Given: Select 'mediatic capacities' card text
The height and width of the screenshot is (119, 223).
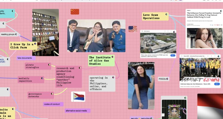Looking at the screenshot, I should coord(25,79).
